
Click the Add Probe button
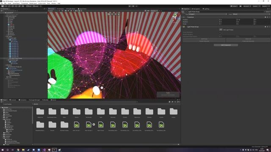[204, 39]
